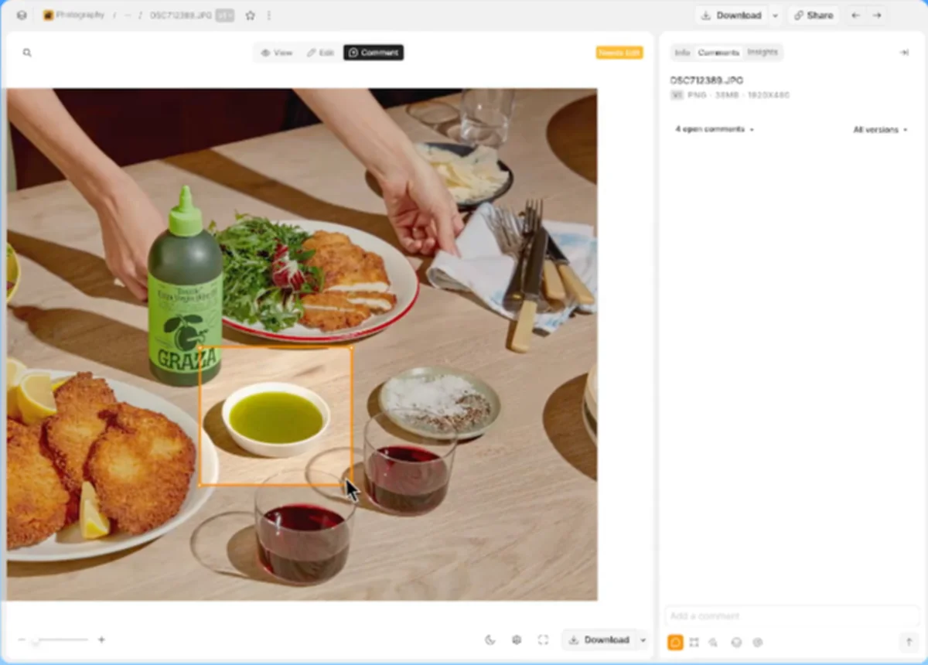928x665 pixels.
Task: Star this file as favorite
Action: pos(251,15)
